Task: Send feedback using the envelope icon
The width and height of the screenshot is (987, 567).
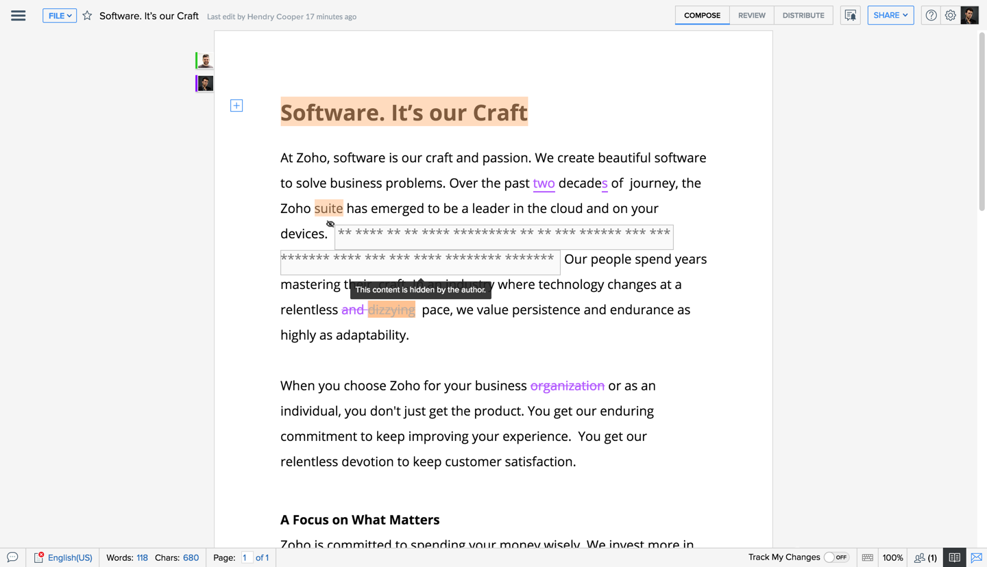Action: tap(976, 557)
